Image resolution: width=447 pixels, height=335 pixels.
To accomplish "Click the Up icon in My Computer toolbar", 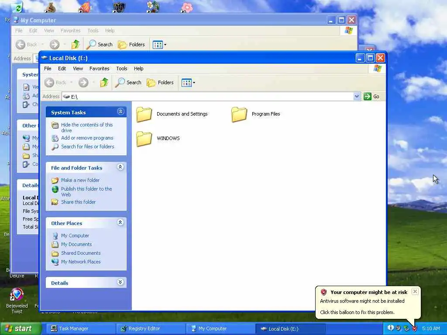I will tap(76, 45).
